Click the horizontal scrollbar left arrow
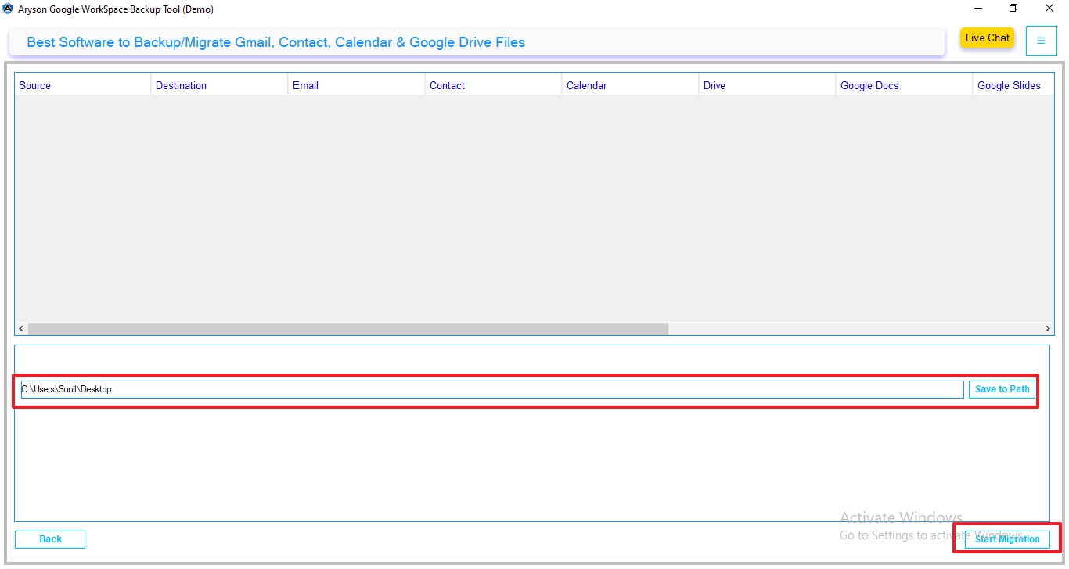Image resolution: width=1069 pixels, height=569 pixels. click(x=21, y=329)
